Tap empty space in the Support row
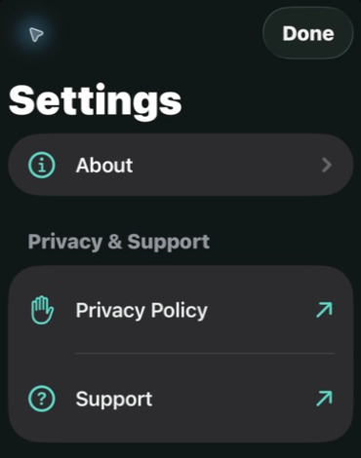361x458 pixels. (232, 399)
